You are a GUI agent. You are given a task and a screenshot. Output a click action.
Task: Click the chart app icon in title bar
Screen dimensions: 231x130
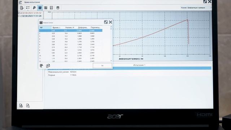tap(20, 2)
